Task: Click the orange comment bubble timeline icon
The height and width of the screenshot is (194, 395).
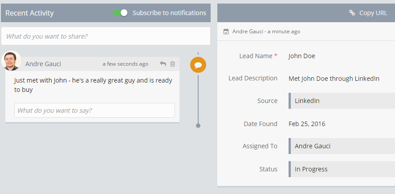Action: click(x=198, y=65)
